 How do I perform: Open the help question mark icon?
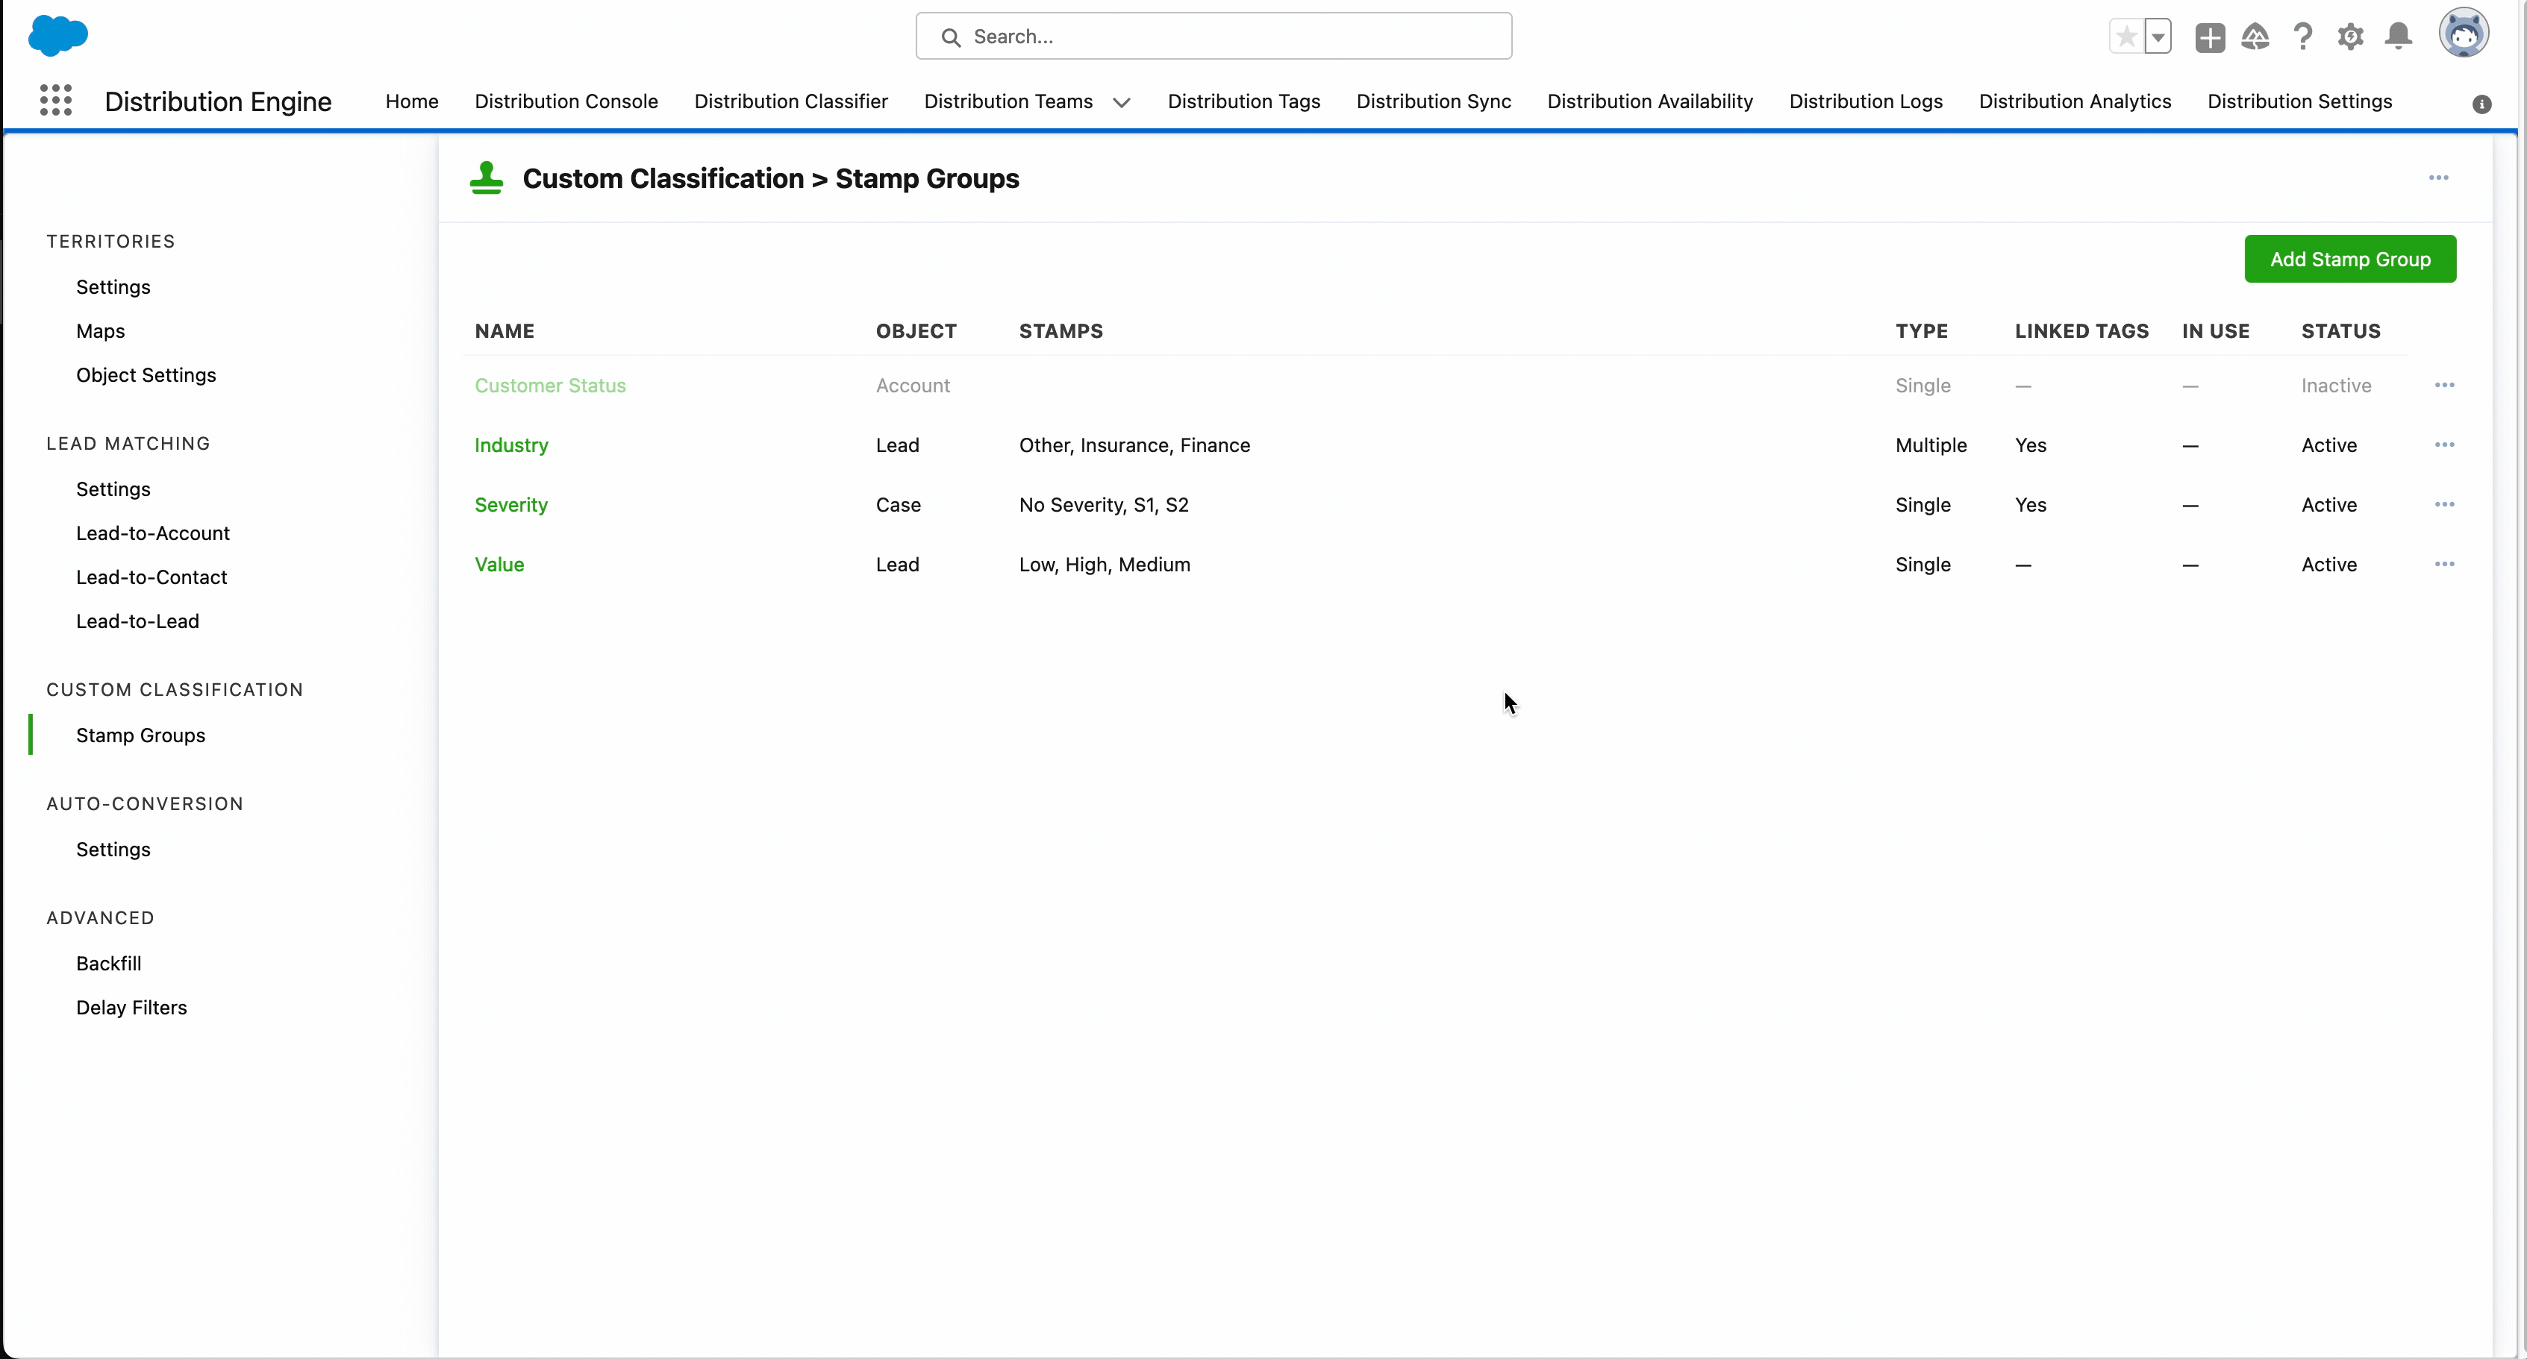click(2303, 37)
